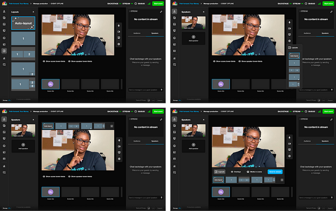Viewport: 336px width, 211px height.
Task: Expand stream preview icon in top-left screenshot
Action: 161,12
